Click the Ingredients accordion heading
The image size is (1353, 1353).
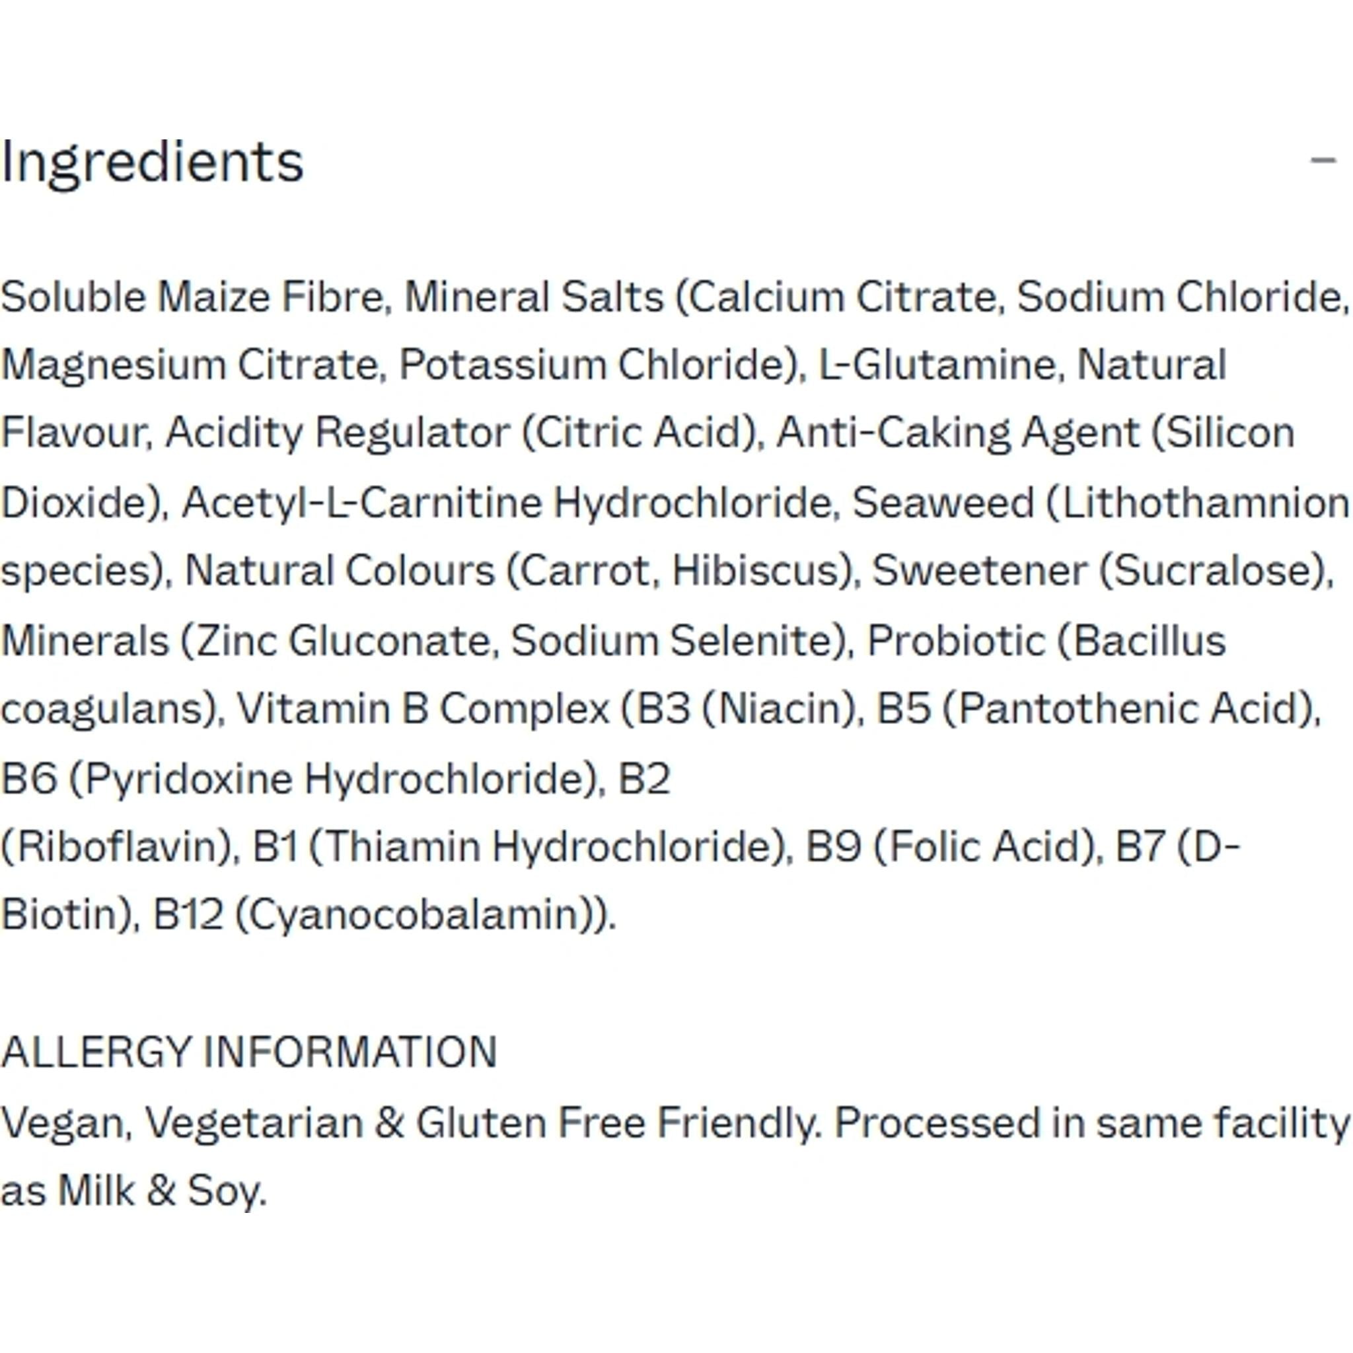pyautogui.click(x=152, y=162)
